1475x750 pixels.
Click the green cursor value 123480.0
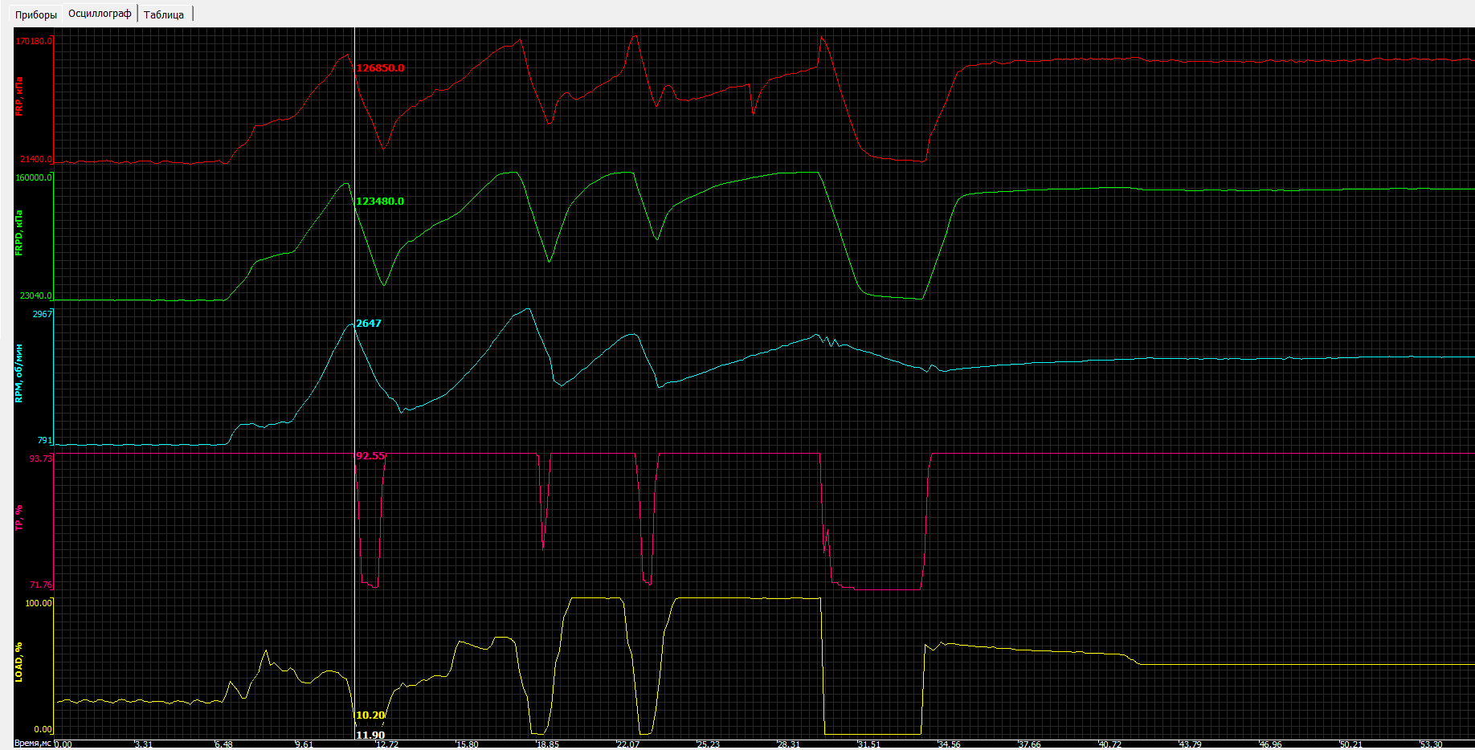pos(380,202)
